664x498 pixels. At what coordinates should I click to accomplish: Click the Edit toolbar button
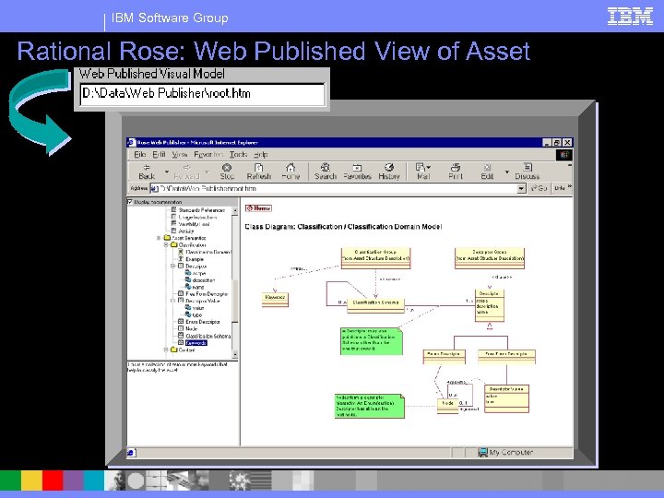487,172
